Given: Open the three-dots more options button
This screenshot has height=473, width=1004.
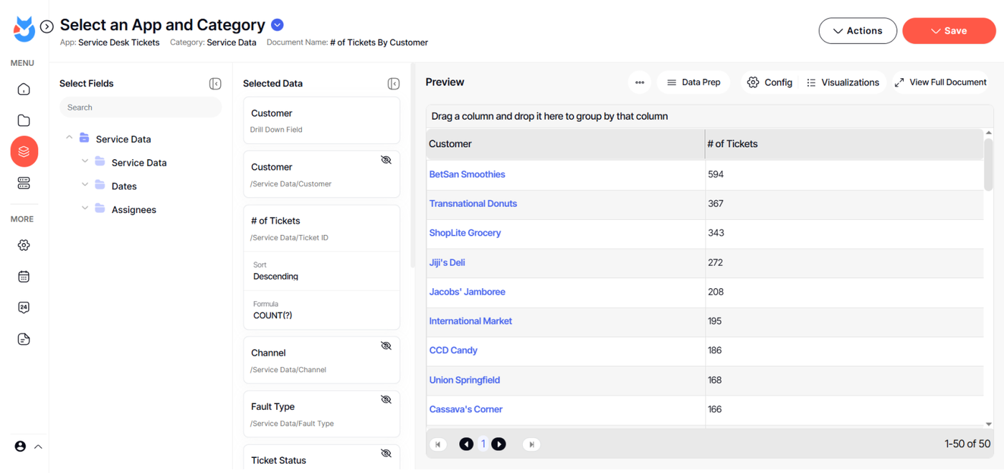Looking at the screenshot, I should 640,82.
